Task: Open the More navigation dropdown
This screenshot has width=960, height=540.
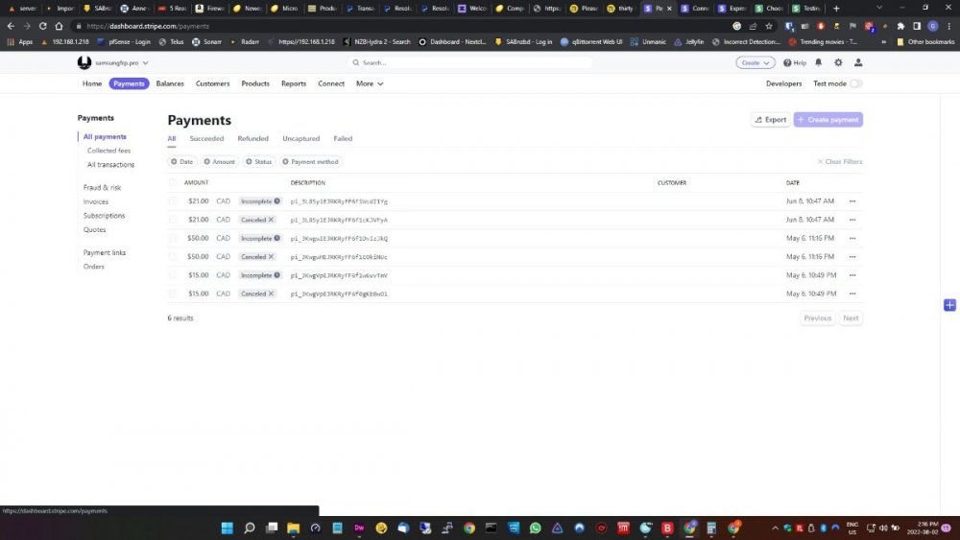Action: [x=370, y=83]
